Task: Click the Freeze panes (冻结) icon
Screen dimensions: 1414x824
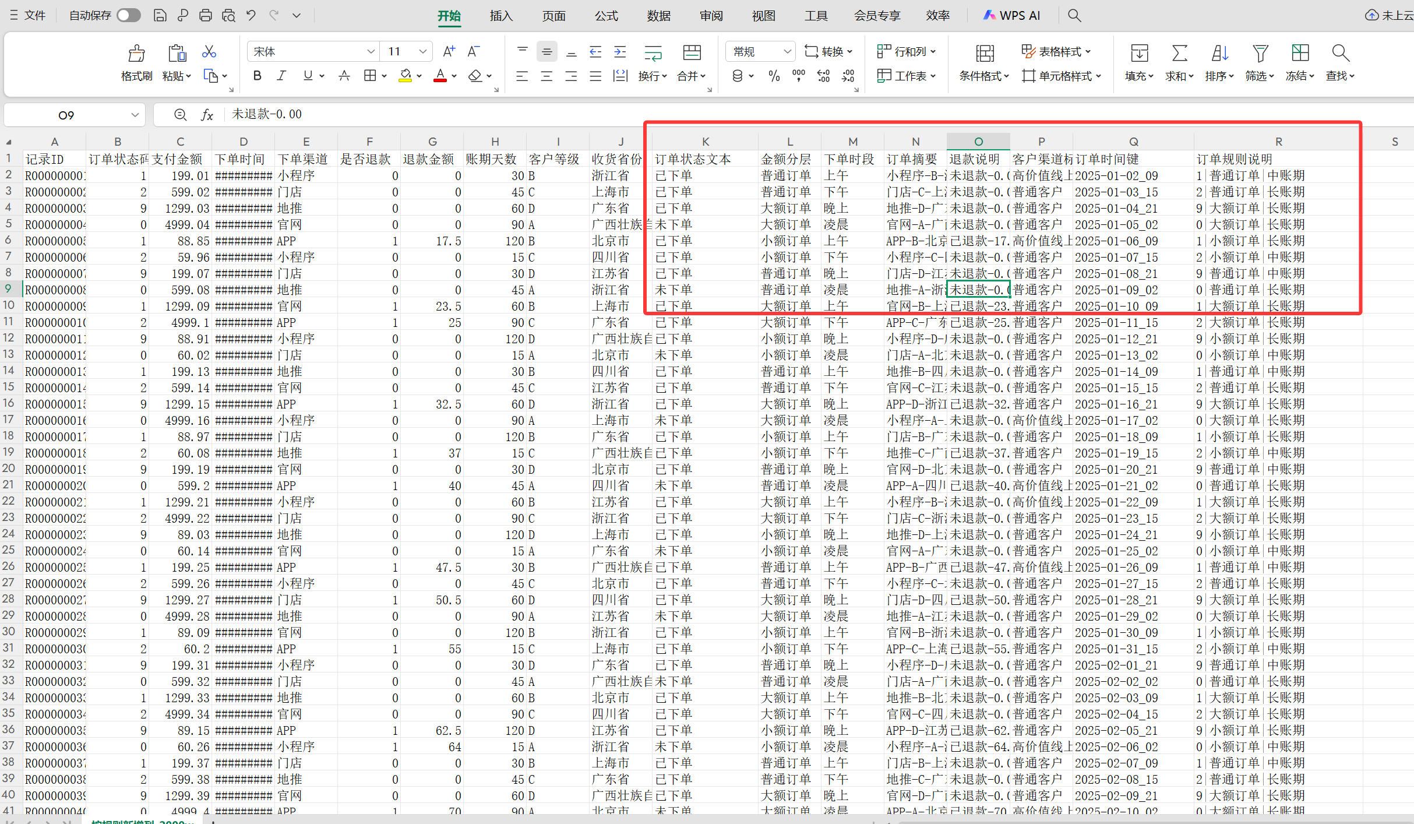Action: pos(1300,54)
